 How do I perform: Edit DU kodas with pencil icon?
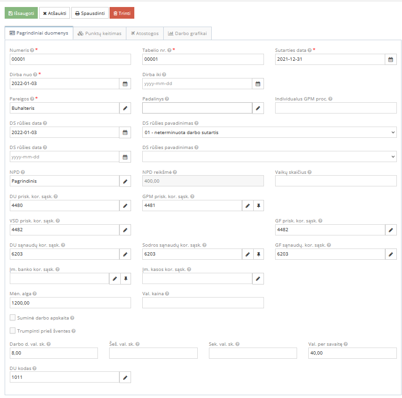[125, 377]
